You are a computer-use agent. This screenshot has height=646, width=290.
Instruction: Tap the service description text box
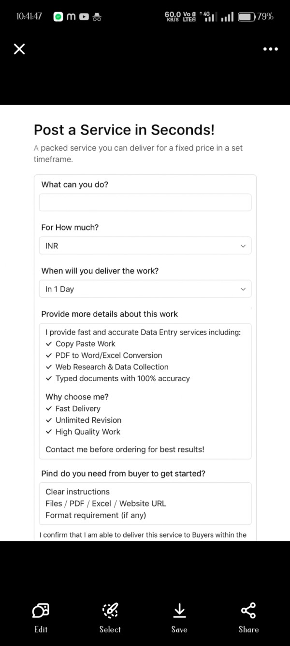coord(145,390)
